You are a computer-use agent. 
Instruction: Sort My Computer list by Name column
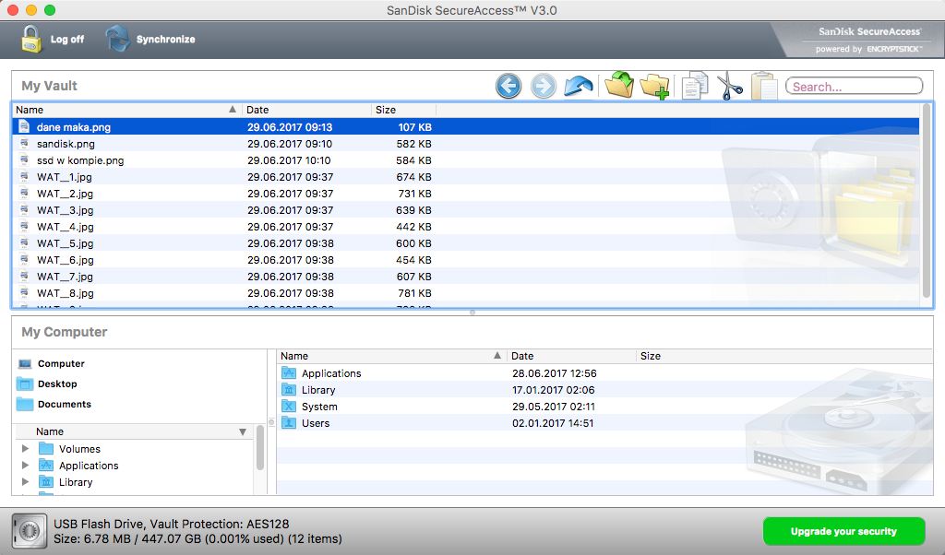pyautogui.click(x=391, y=356)
